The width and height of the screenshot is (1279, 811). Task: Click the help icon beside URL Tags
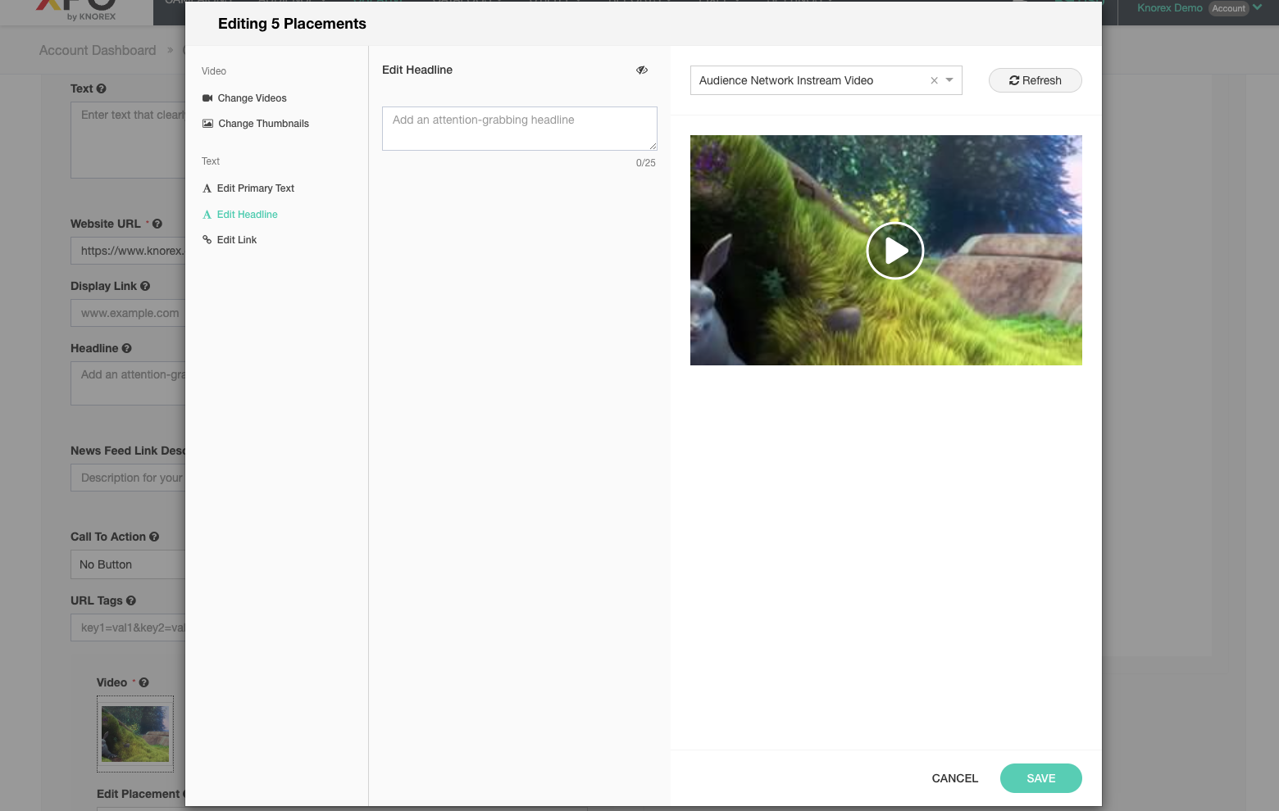point(131,600)
